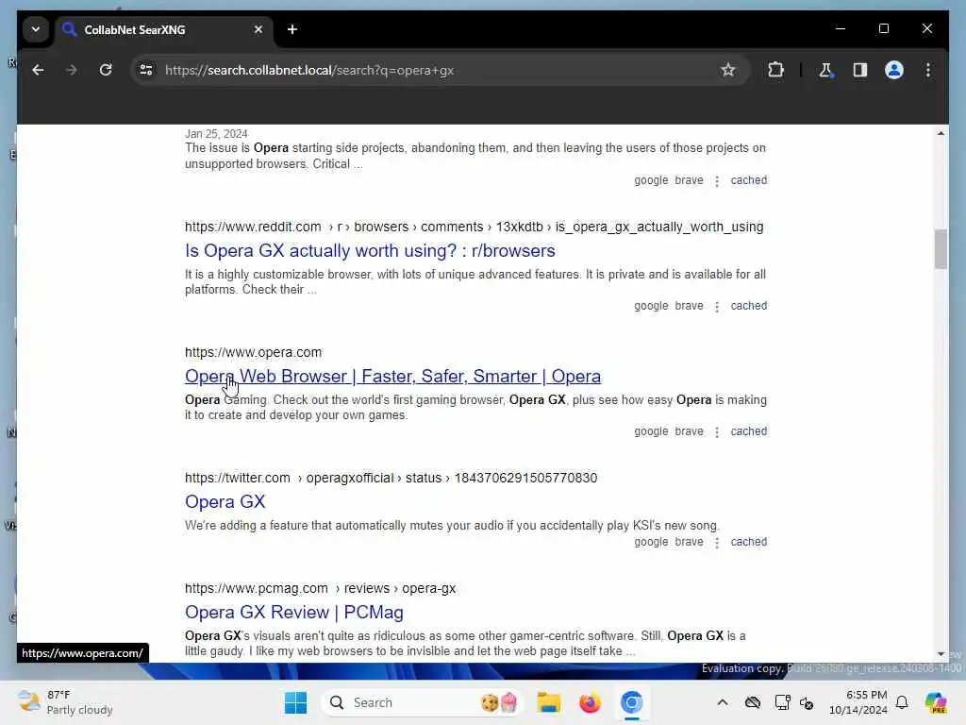Open the weather widget
966x725 pixels.
point(65,702)
